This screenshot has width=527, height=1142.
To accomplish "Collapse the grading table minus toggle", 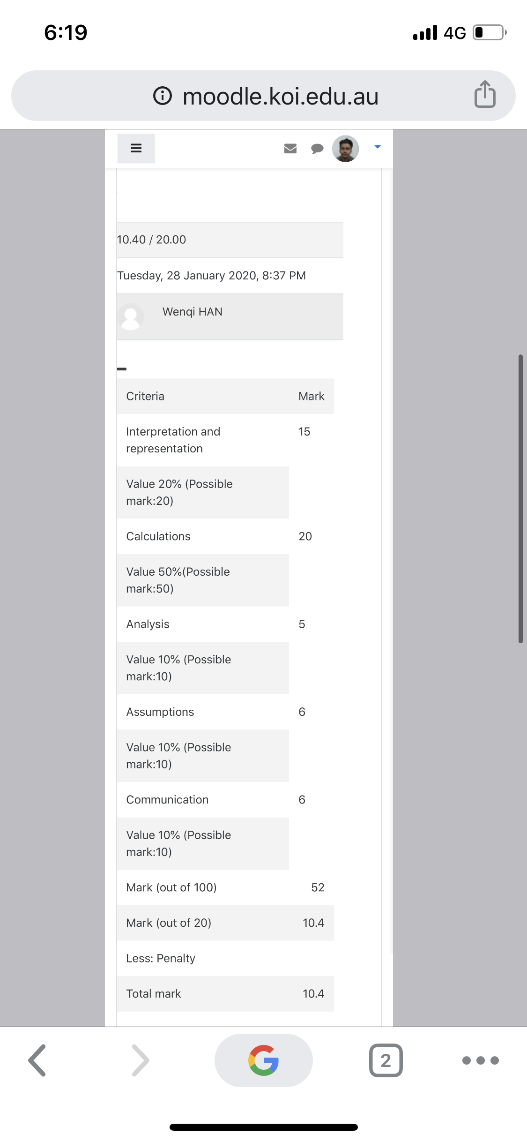I will (122, 369).
